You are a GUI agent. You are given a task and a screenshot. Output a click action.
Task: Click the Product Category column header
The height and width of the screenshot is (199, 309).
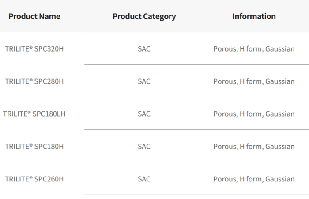(x=144, y=17)
